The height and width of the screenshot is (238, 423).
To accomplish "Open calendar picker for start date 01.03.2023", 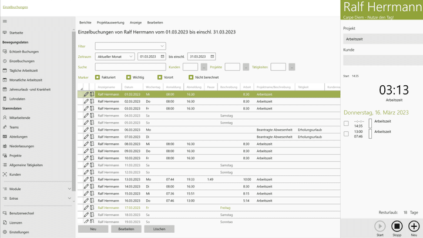I will [x=162, y=56].
